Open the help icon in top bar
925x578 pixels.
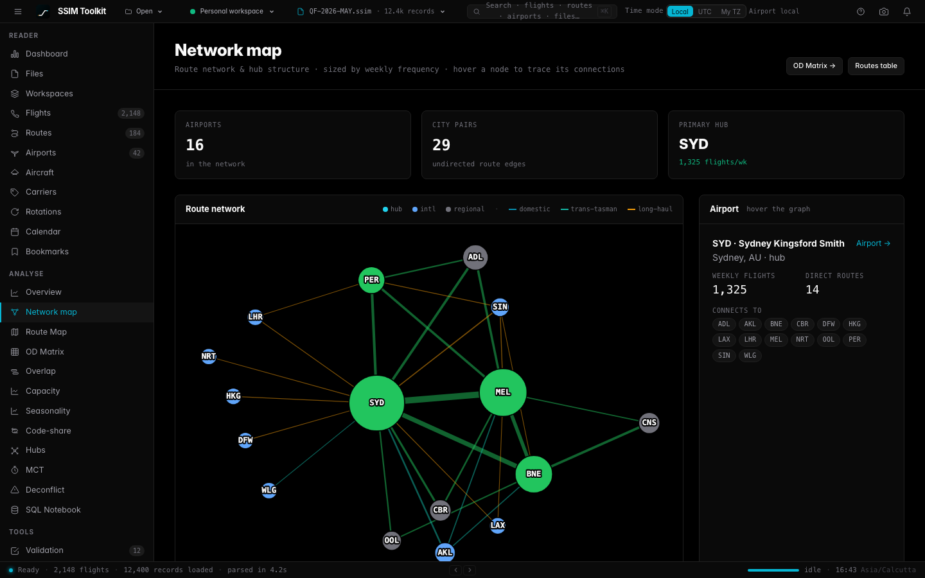[861, 12]
